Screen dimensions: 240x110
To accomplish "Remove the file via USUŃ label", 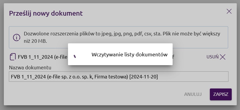I will click(x=213, y=57).
